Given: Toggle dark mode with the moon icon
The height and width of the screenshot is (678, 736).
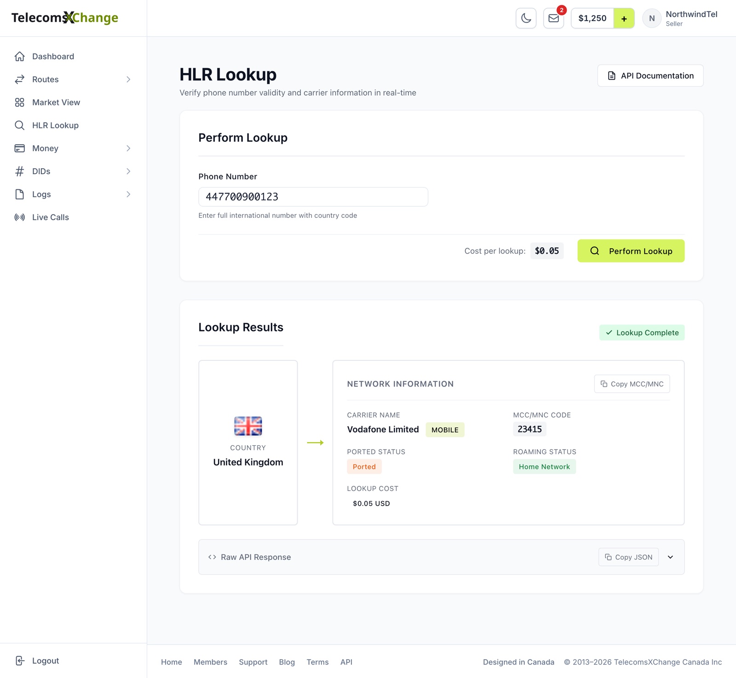Looking at the screenshot, I should pyautogui.click(x=526, y=18).
